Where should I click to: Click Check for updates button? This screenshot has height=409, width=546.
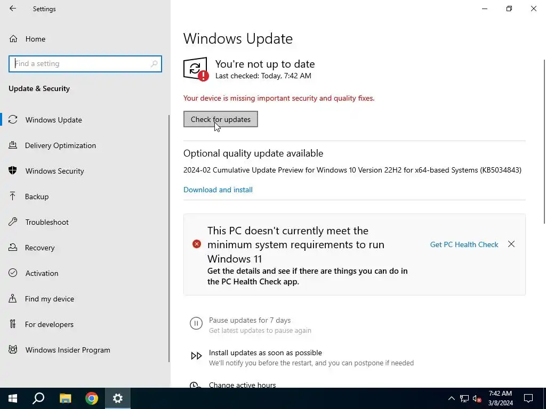click(220, 119)
